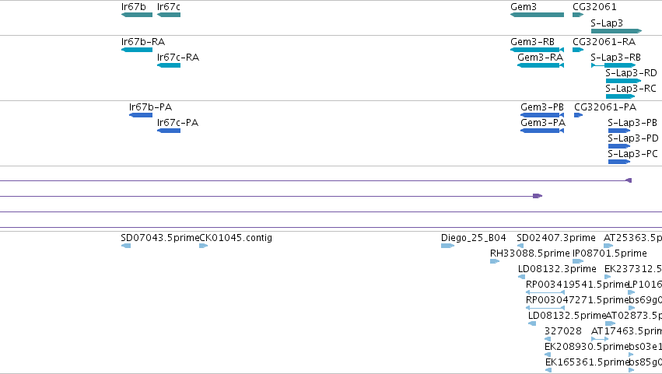Screen dimensions: 662x374
Task: Click the purple arrowhead ending near Gem3
Action: coord(538,196)
